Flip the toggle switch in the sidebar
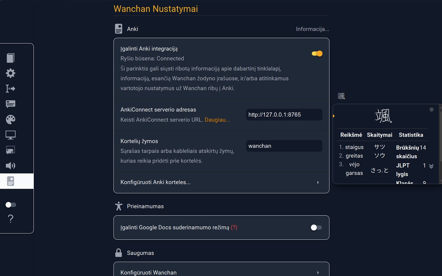Viewport: 442px width, 276px height. coord(11,205)
